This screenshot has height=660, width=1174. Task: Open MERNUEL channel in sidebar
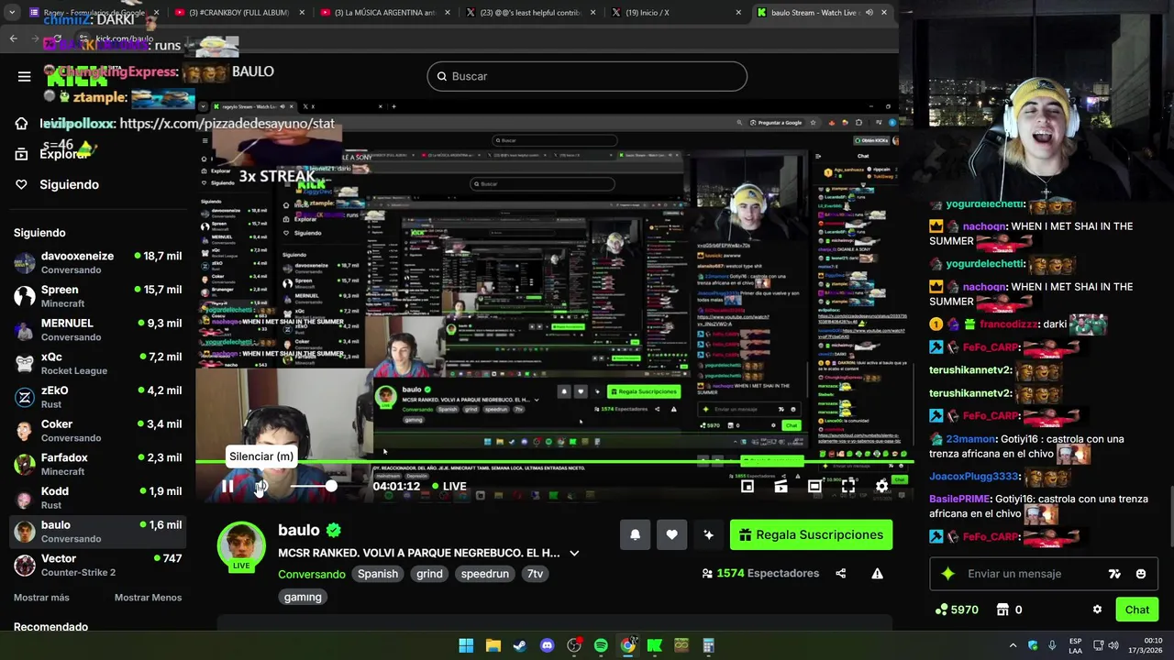97,330
